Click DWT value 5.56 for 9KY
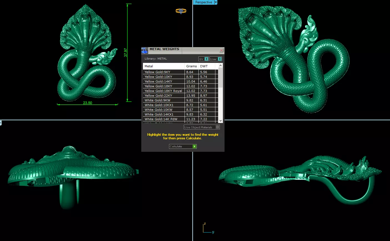This screenshot has height=241, width=390. (x=203, y=72)
